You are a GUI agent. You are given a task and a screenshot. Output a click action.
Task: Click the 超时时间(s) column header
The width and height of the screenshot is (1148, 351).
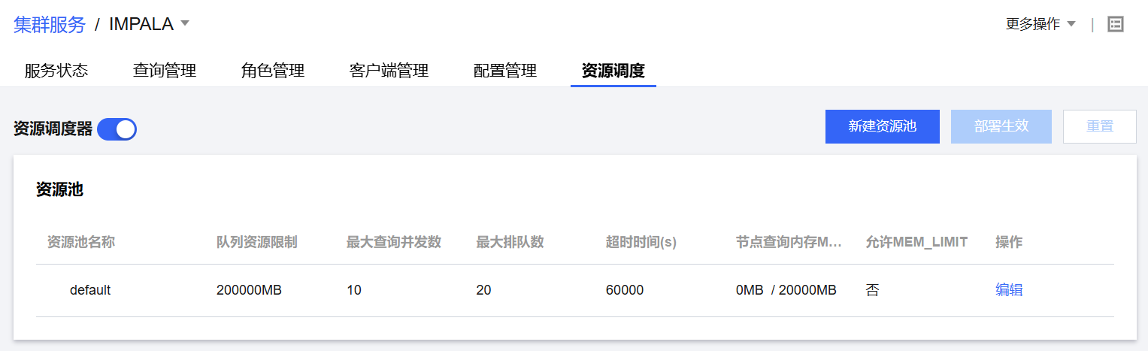pyautogui.click(x=641, y=242)
